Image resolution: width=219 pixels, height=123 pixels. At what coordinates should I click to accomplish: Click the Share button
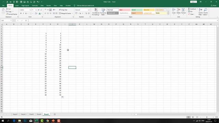[214, 5]
